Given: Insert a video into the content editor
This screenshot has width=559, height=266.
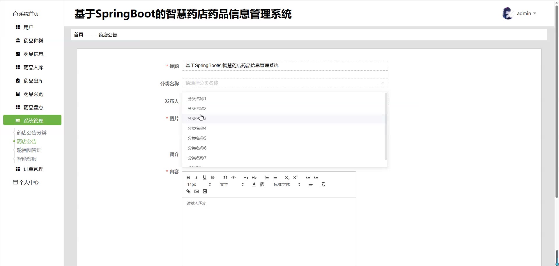Looking at the screenshot, I should (205, 191).
